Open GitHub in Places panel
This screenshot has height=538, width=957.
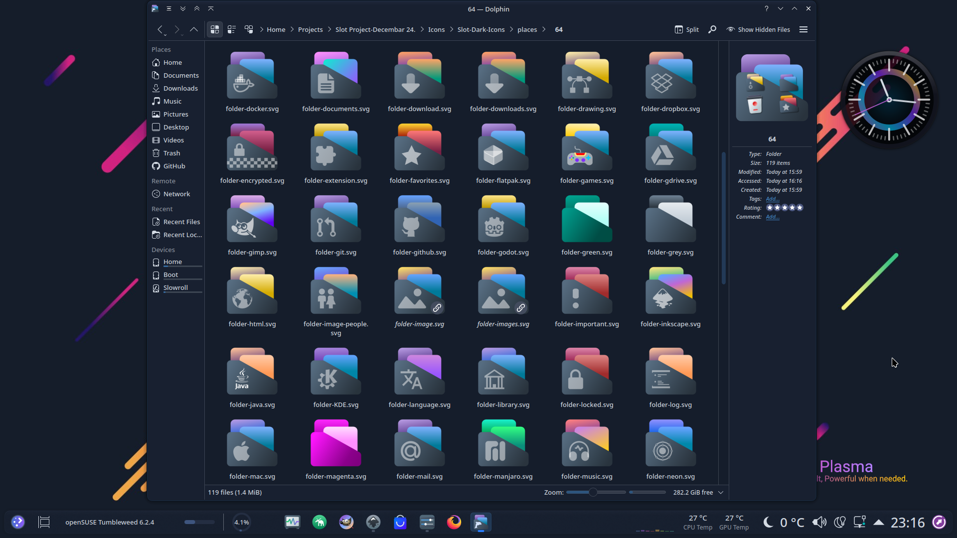tap(177, 166)
